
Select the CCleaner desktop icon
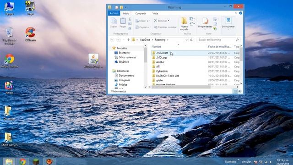(x=31, y=34)
